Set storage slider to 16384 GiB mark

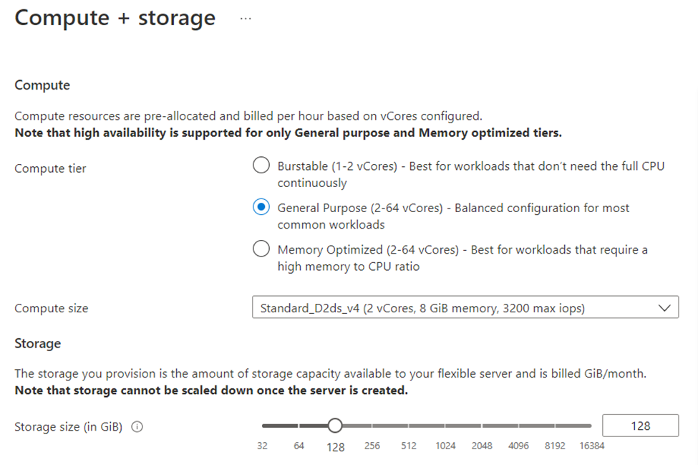click(x=591, y=426)
